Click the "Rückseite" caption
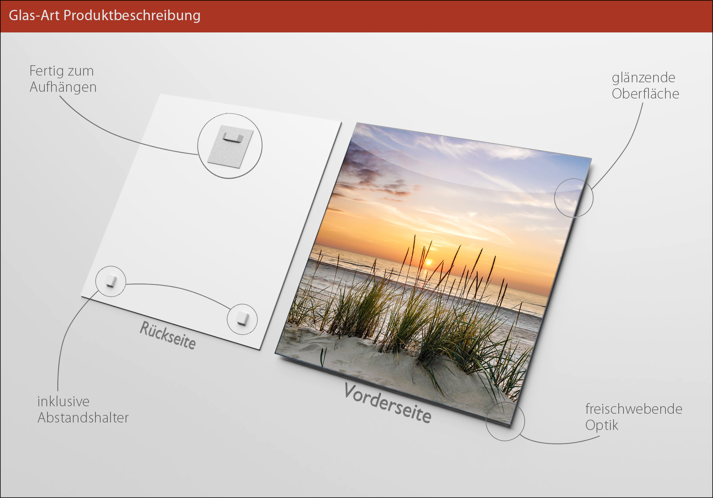The height and width of the screenshot is (498, 713). [168, 335]
